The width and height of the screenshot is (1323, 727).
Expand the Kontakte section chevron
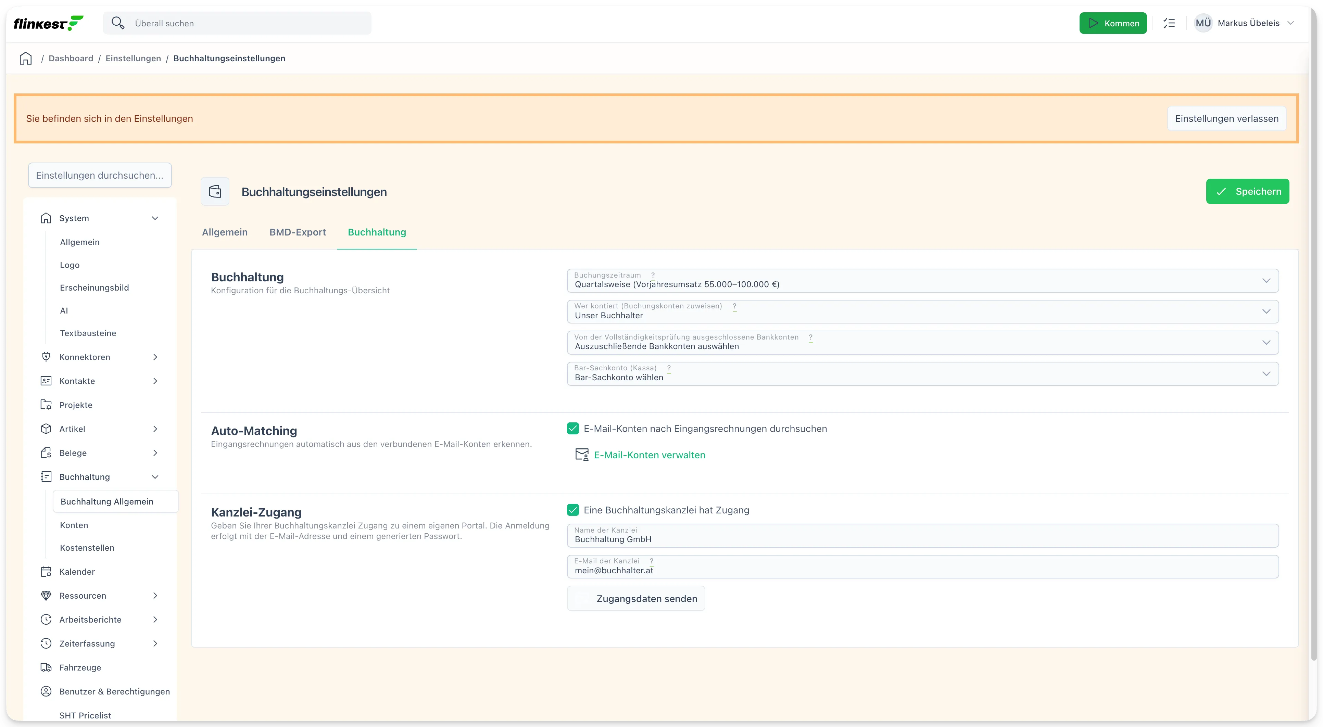coord(155,381)
